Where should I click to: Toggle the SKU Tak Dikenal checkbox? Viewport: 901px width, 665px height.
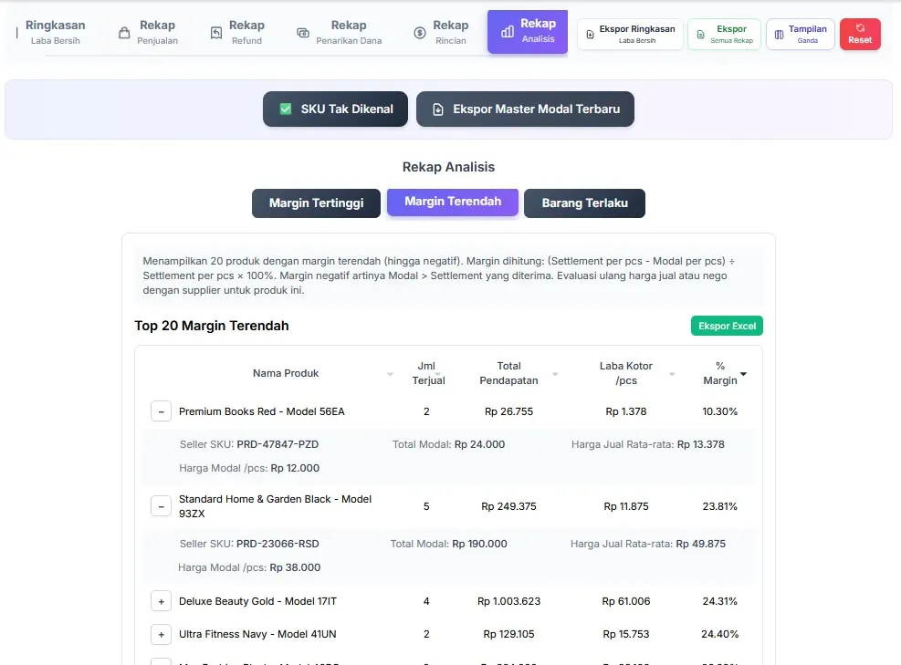click(286, 109)
